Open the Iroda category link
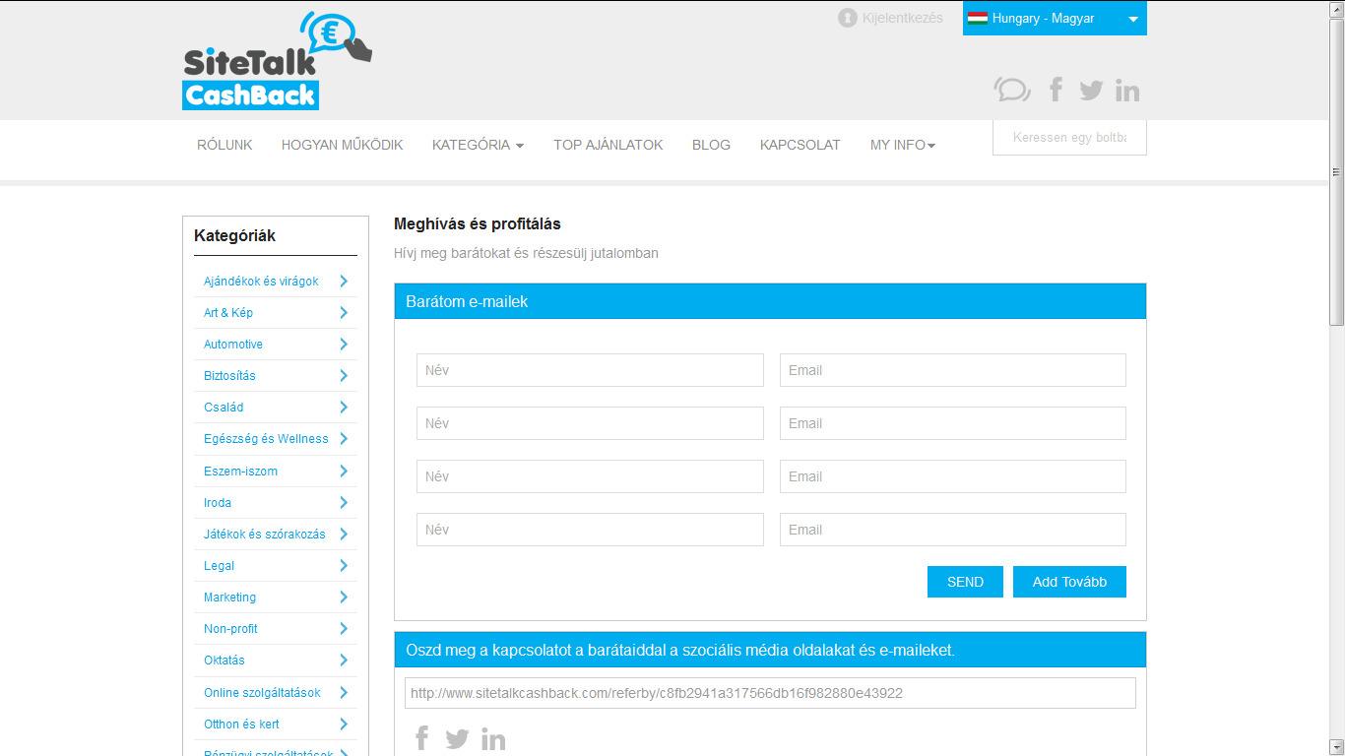 click(218, 503)
